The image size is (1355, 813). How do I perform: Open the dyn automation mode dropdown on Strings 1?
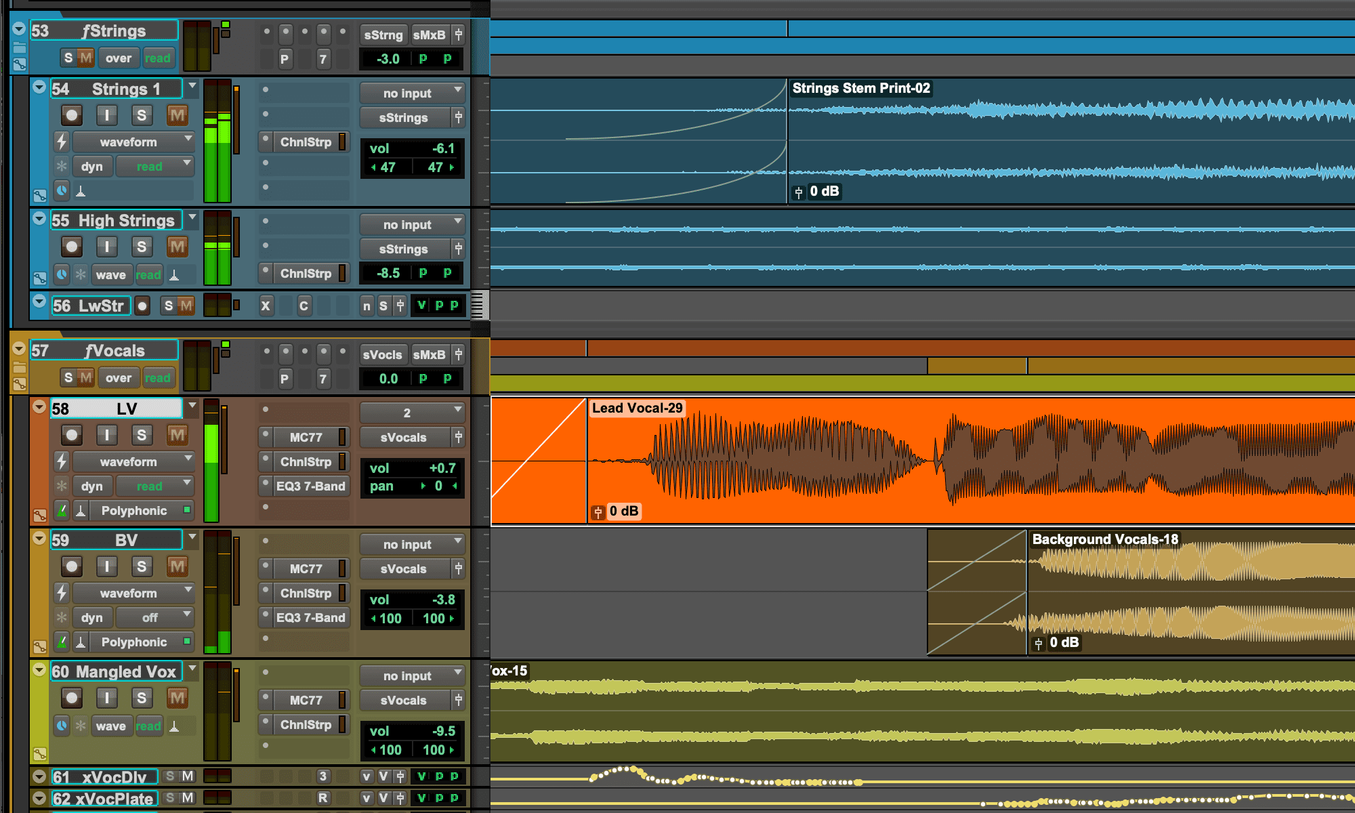tap(155, 166)
